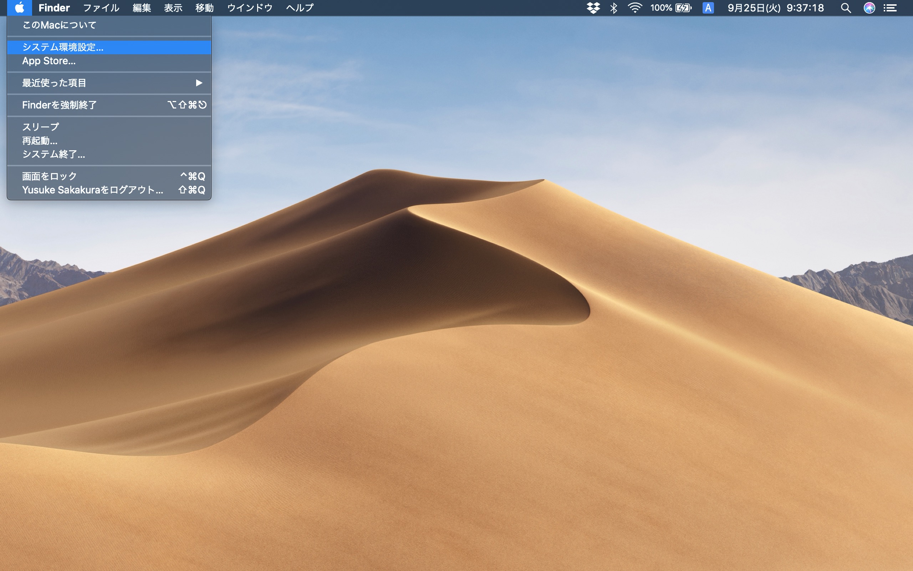Open App Store... from Apple menu

point(109,61)
